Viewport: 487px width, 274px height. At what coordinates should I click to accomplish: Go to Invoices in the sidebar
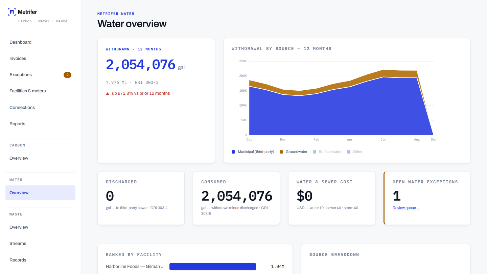40,59
